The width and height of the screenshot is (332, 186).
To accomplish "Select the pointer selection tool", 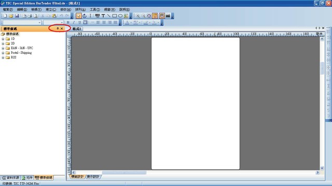I will pyautogui.click(x=78, y=16).
